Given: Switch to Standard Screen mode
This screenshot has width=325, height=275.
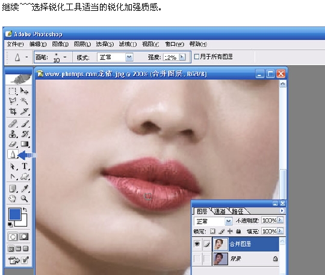Looking at the screenshot, I should [11, 248].
